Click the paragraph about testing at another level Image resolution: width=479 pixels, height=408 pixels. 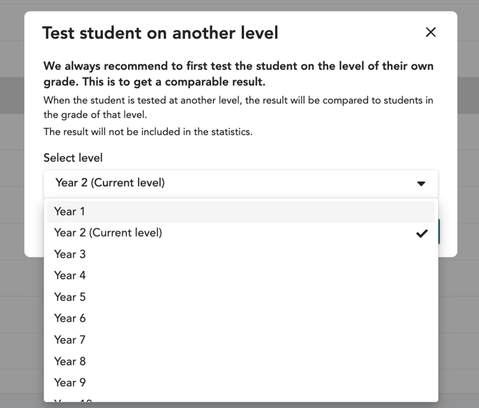point(238,107)
